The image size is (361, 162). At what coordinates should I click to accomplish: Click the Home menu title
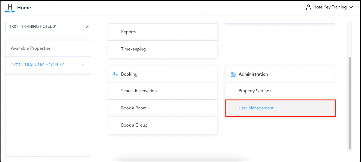tap(24, 7)
